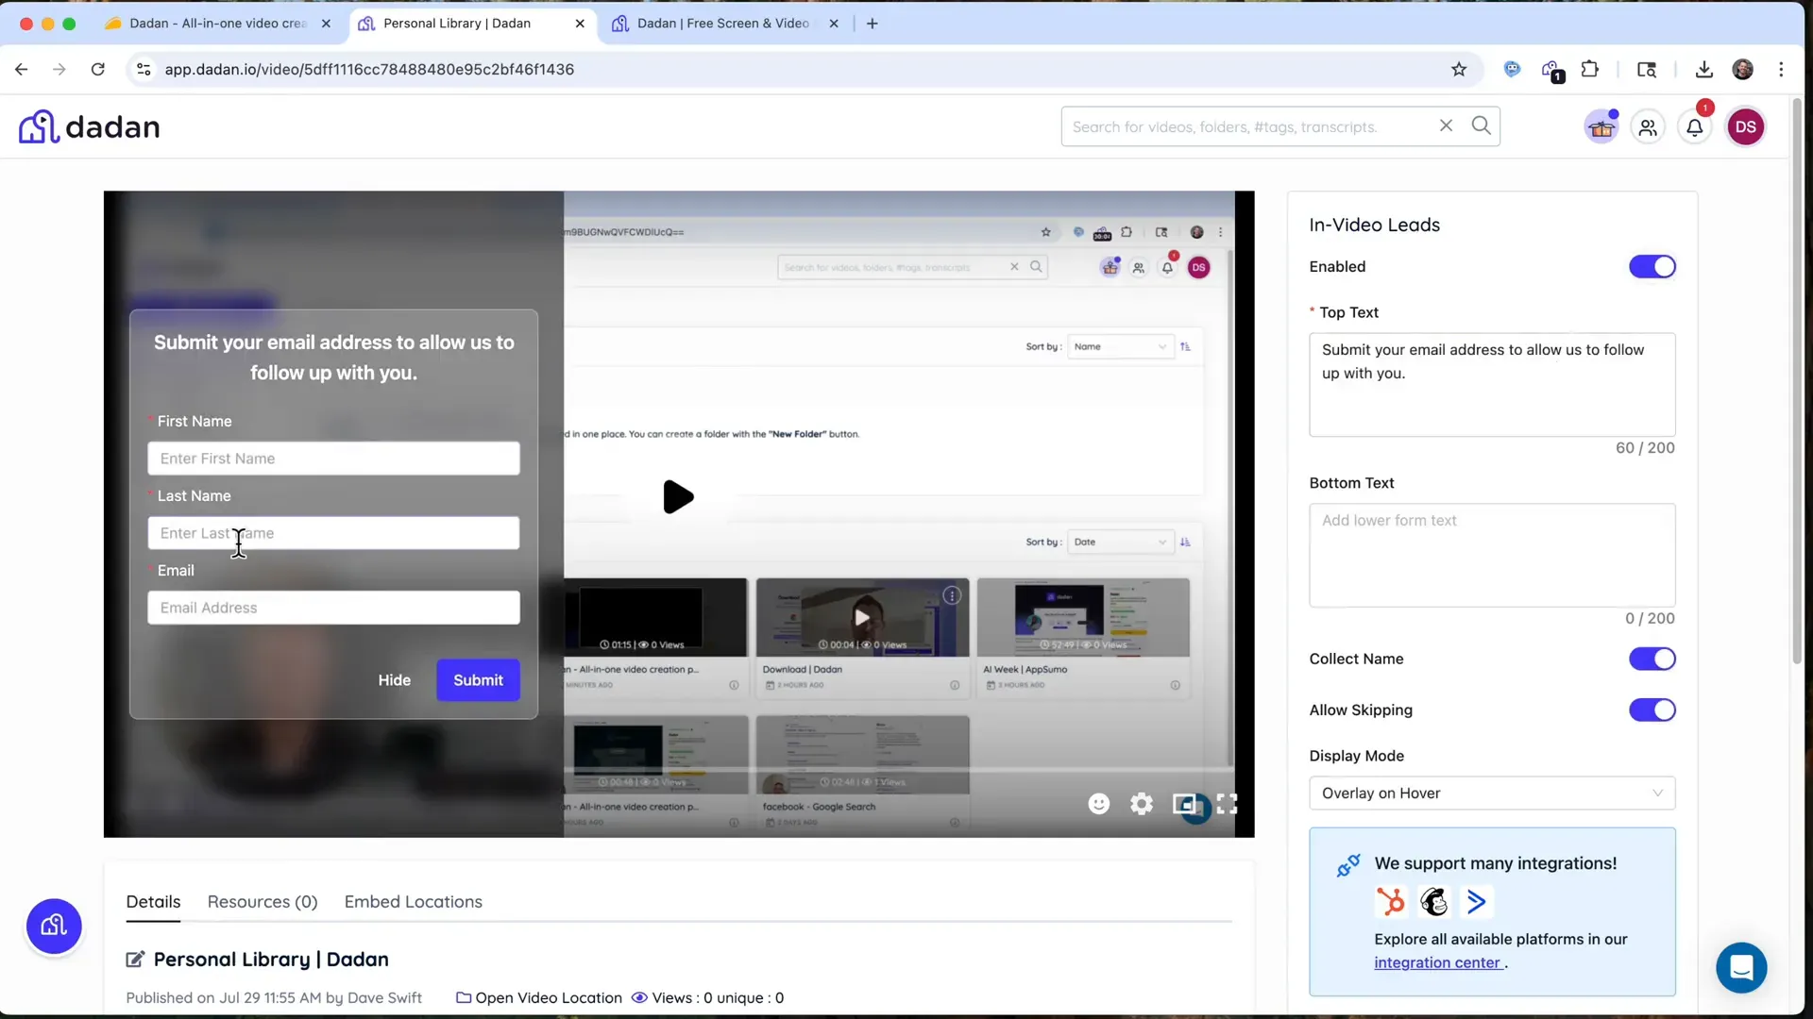The width and height of the screenshot is (1813, 1019).
Task: Click the folder icon beside Open Video Location
Action: (464, 997)
